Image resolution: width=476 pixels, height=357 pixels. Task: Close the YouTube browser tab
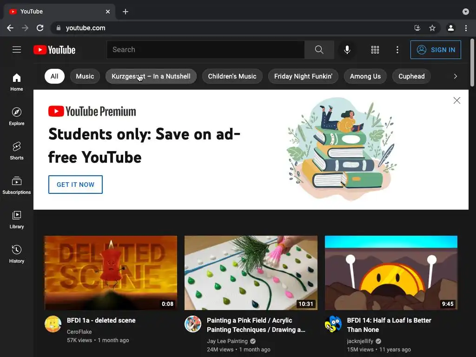[x=108, y=12]
